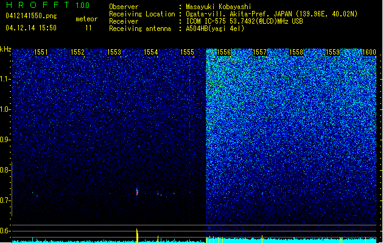Viewport: 383px width, 243px height.
Task: Click the 1551 time marker
Action: click(x=41, y=52)
